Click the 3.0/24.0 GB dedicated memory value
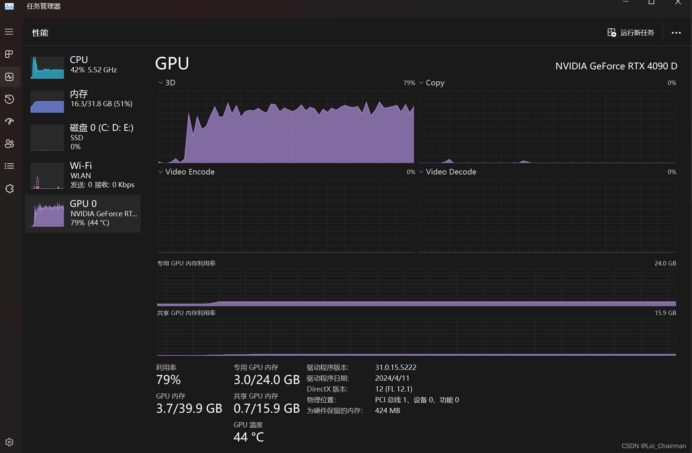 (267, 380)
